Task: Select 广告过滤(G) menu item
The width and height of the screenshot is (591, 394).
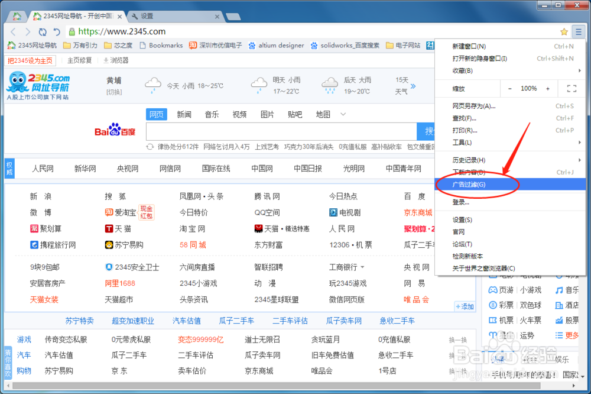Action: [510, 185]
